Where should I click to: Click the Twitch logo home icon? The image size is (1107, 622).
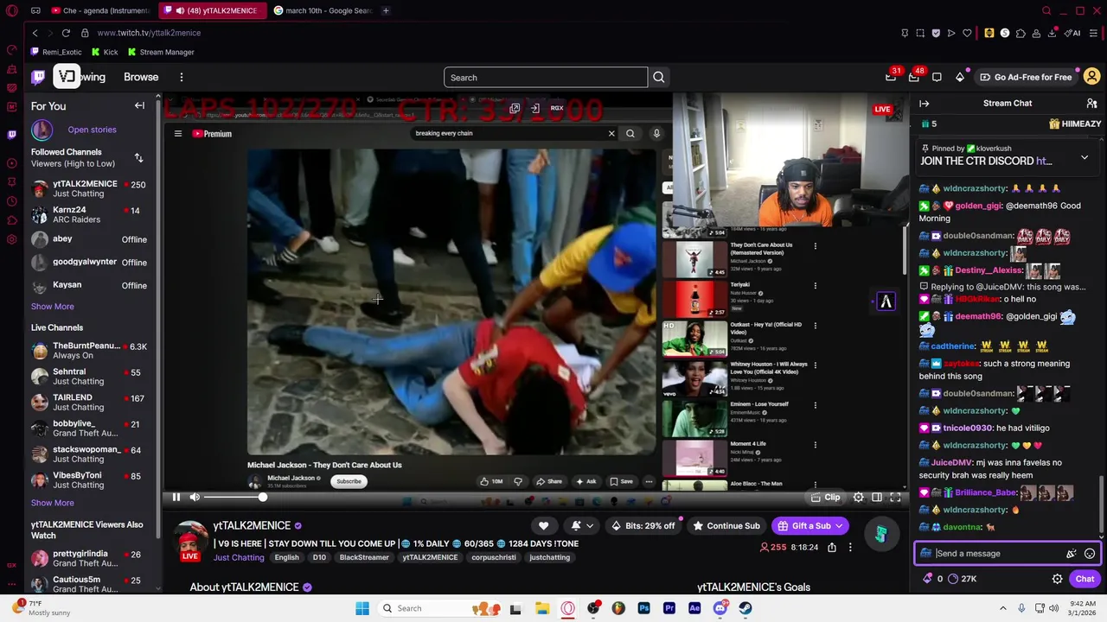click(x=38, y=77)
